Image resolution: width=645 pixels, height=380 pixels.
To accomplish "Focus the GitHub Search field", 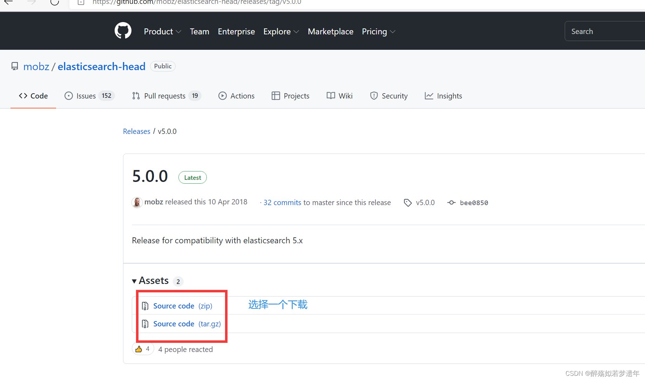I will click(x=605, y=31).
